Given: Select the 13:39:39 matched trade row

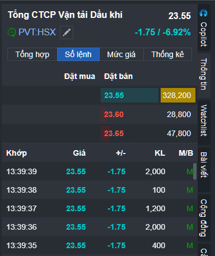Looking at the screenshot, I should pyautogui.click(x=100, y=171).
